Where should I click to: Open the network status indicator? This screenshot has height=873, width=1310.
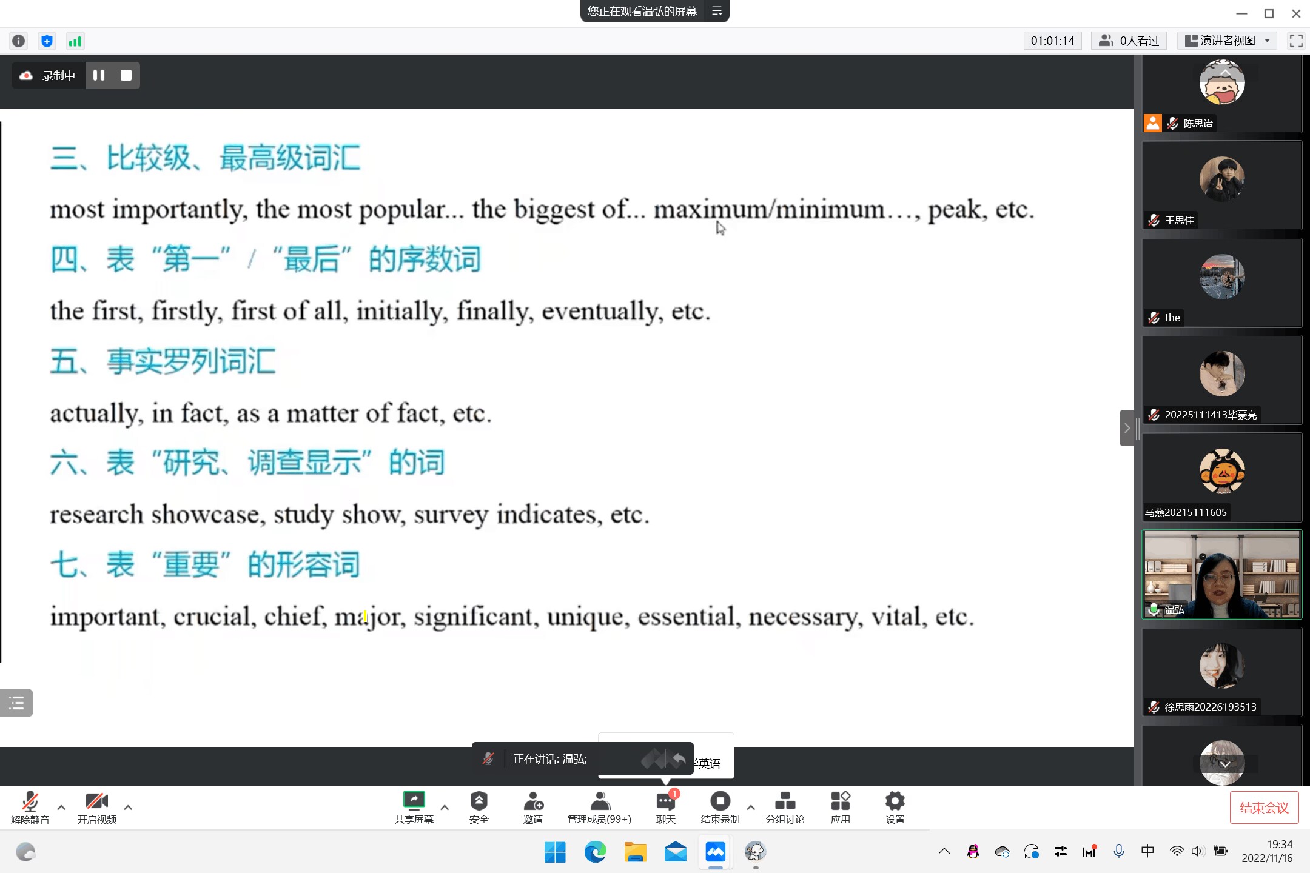tap(75, 41)
